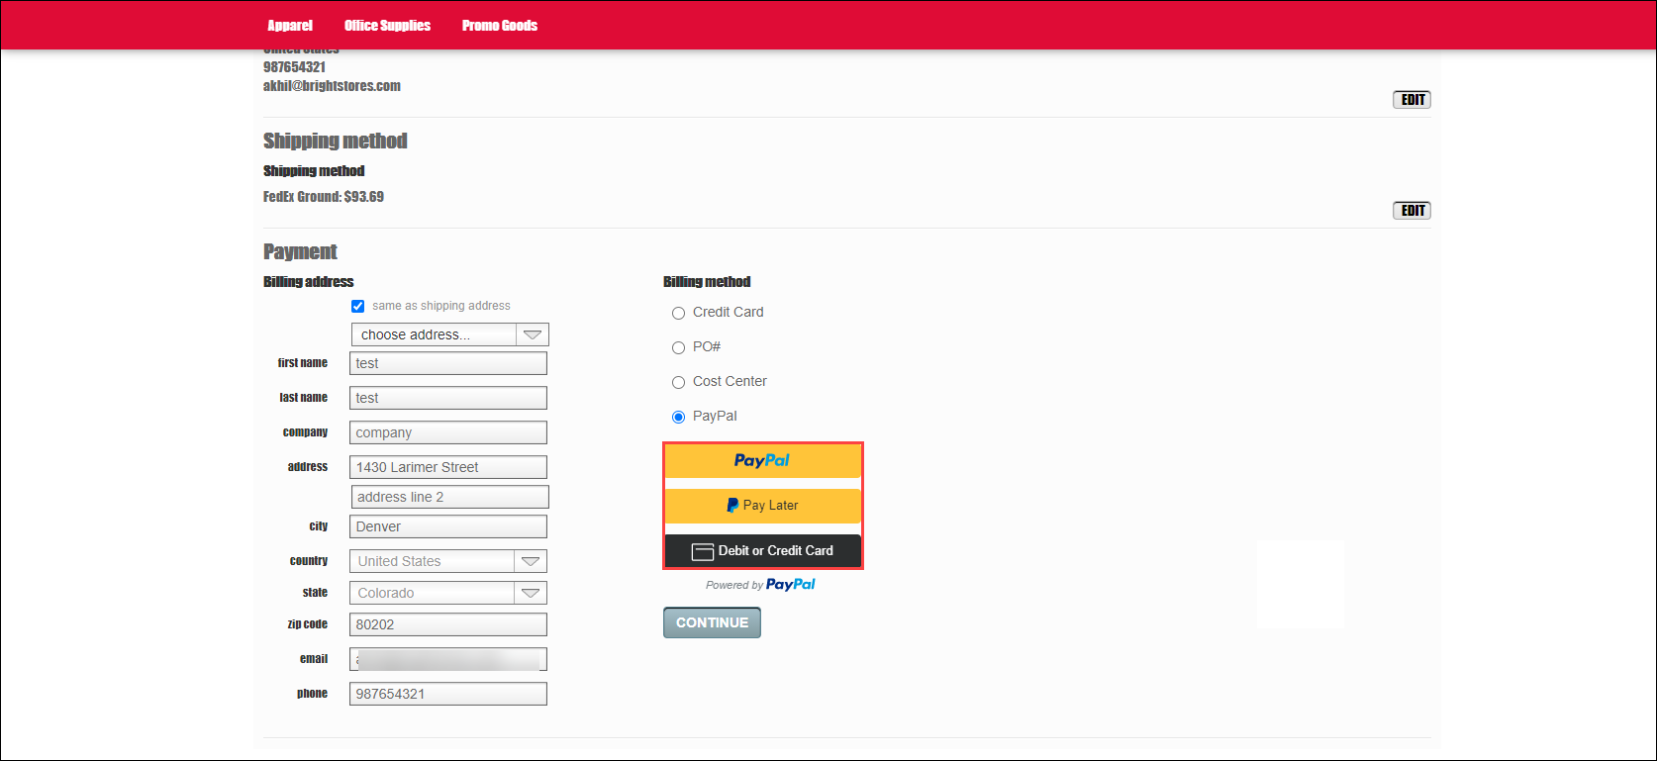Click the FedEx Ground: $93.69 text
Viewport: 1657px width, 761px height.
pyautogui.click(x=324, y=197)
